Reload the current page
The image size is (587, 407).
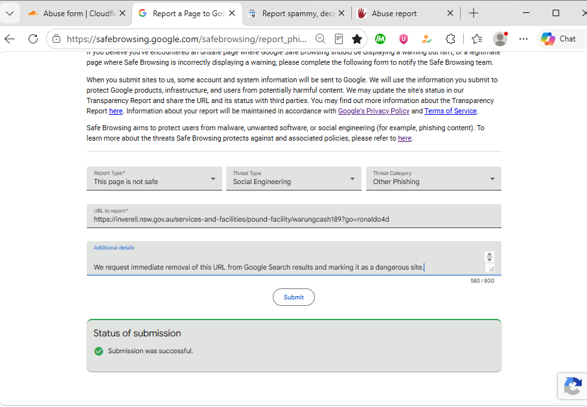point(33,39)
